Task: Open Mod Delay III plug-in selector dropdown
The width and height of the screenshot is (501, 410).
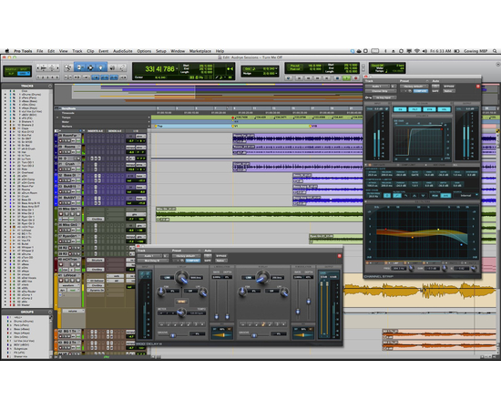Action: tap(153, 261)
